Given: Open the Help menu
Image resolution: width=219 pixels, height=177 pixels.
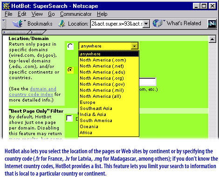Looking at the screenshot, I should (102, 14).
